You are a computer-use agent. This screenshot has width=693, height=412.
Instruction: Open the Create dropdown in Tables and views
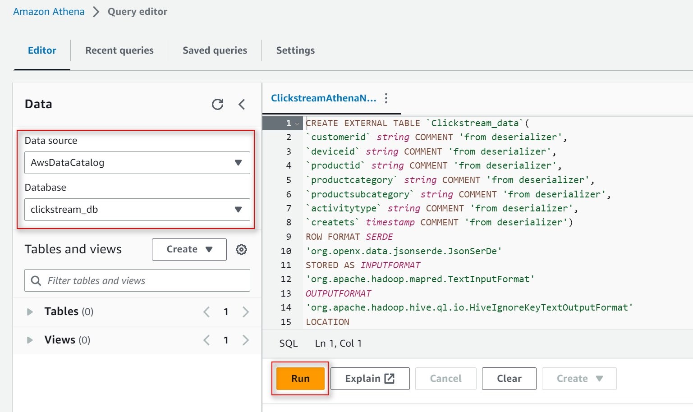189,249
